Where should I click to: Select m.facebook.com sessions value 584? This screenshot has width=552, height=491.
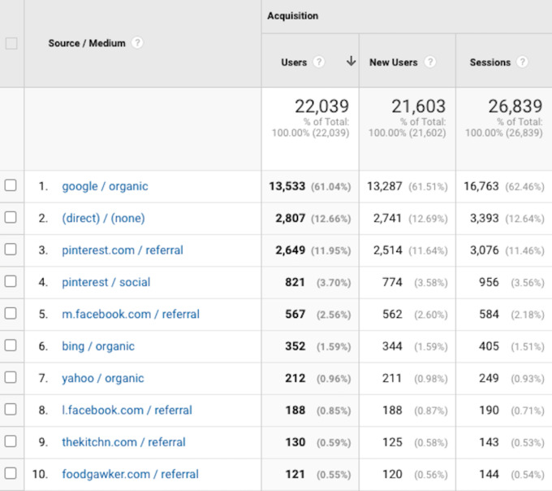click(x=489, y=314)
